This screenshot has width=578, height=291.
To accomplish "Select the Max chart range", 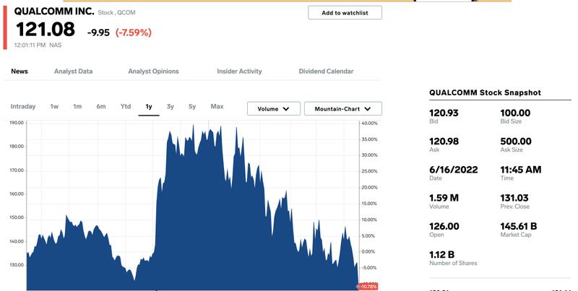I will [x=217, y=106].
